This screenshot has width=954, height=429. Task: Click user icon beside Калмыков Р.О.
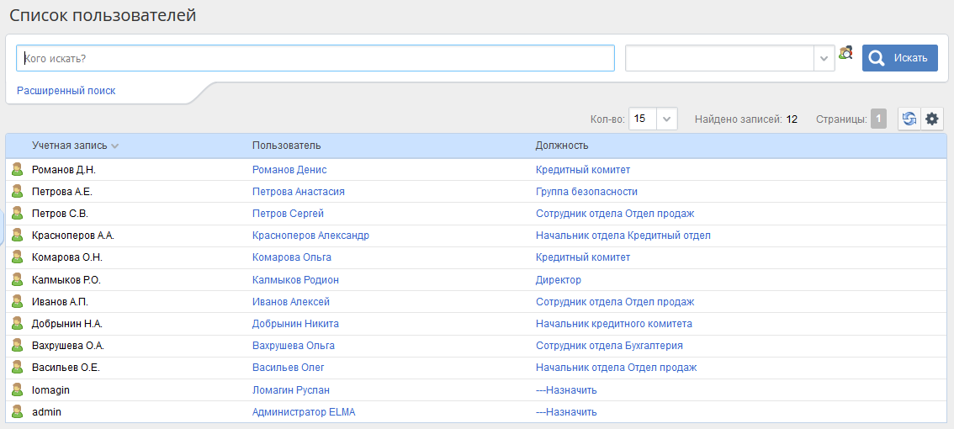(x=17, y=279)
